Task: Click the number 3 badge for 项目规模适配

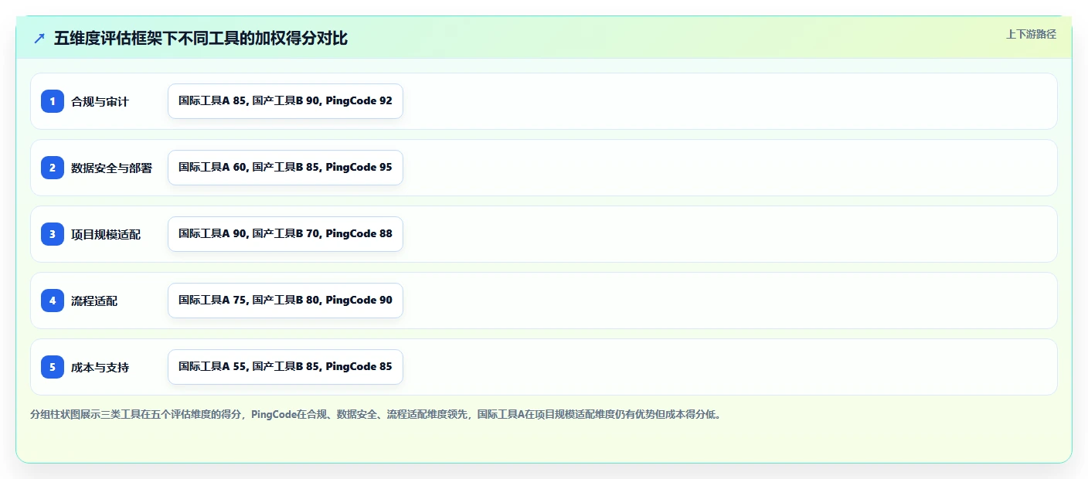Action: [x=53, y=234]
